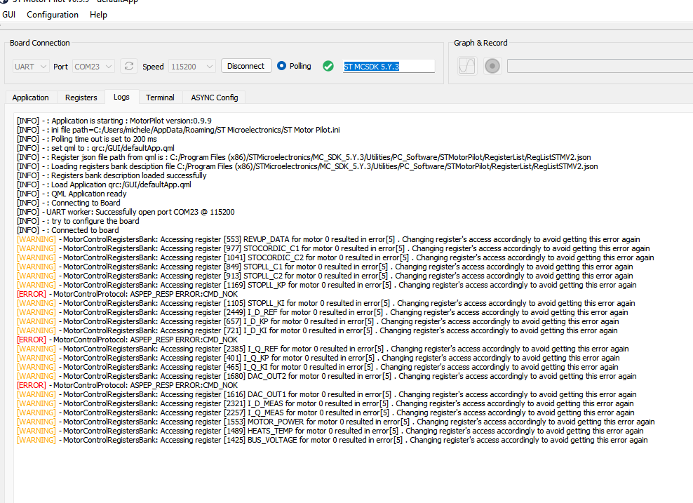The width and height of the screenshot is (693, 503).
Task: Click the MOTOR_POWER warning line
Action: (x=336, y=422)
